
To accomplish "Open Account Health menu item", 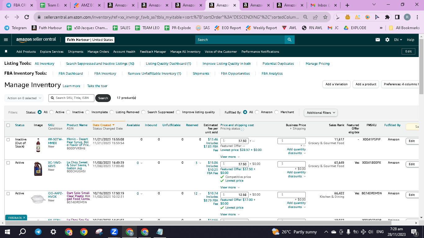I will (124, 52).
